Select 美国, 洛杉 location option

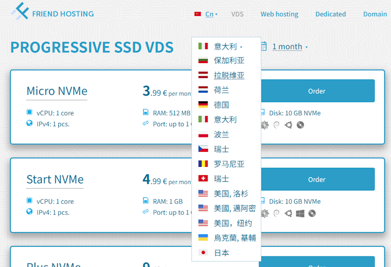click(231, 193)
